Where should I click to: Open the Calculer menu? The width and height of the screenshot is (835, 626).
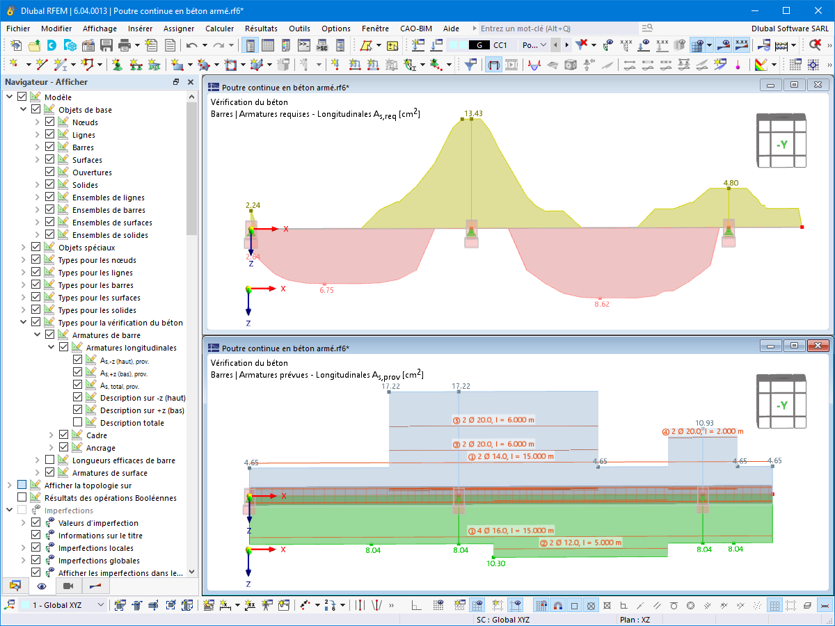point(220,29)
